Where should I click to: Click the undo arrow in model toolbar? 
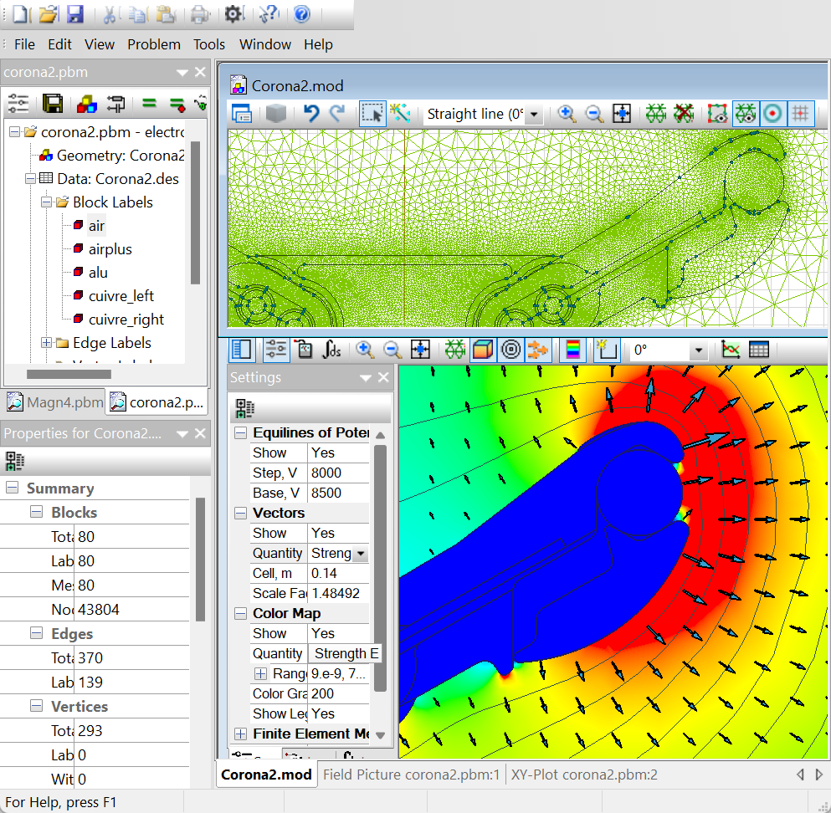311,114
